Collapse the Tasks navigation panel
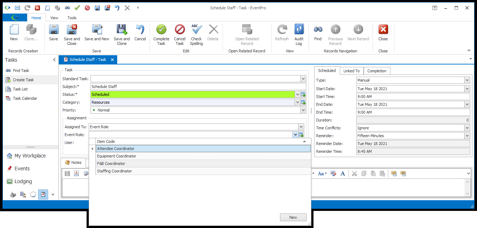 coord(54,60)
